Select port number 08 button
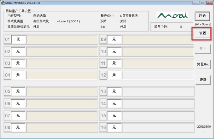 pyautogui.click(x=7, y=127)
